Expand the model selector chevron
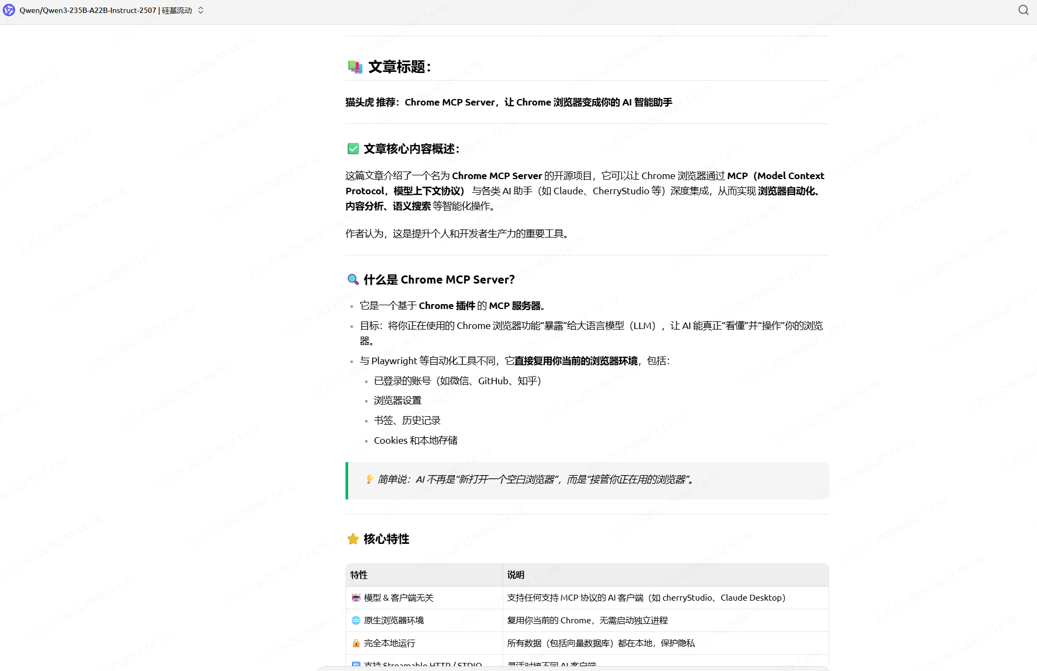Image resolution: width=1037 pixels, height=671 pixels. click(201, 10)
